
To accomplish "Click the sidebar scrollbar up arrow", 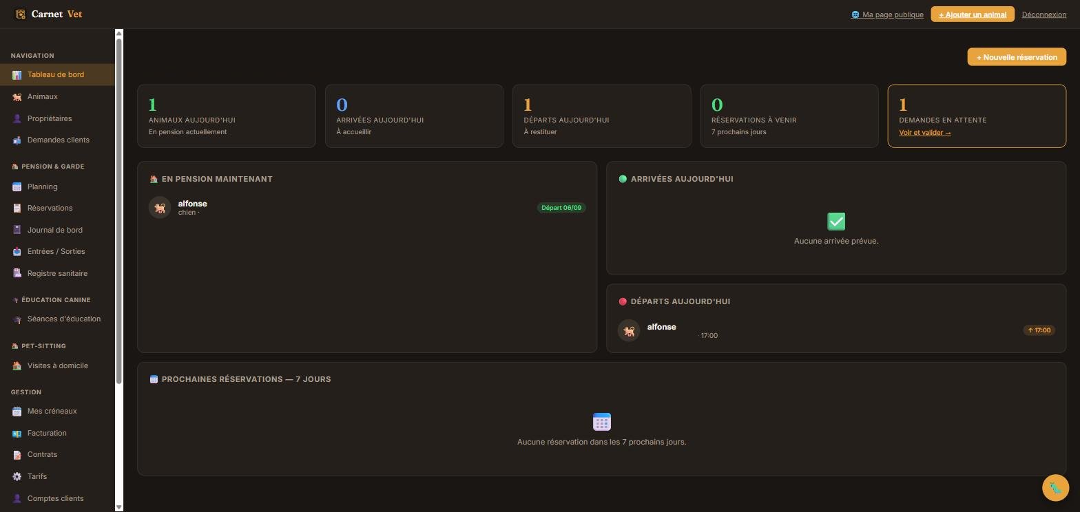I will tap(119, 33).
